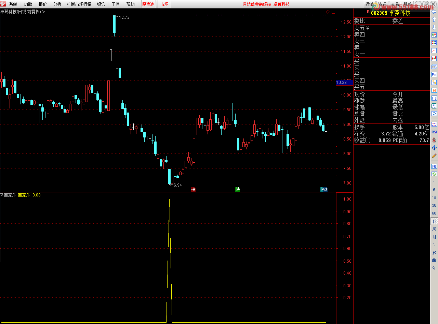Open the 扩展市场行情 menu
This screenshot has height=324, width=438.
(x=79, y=4)
